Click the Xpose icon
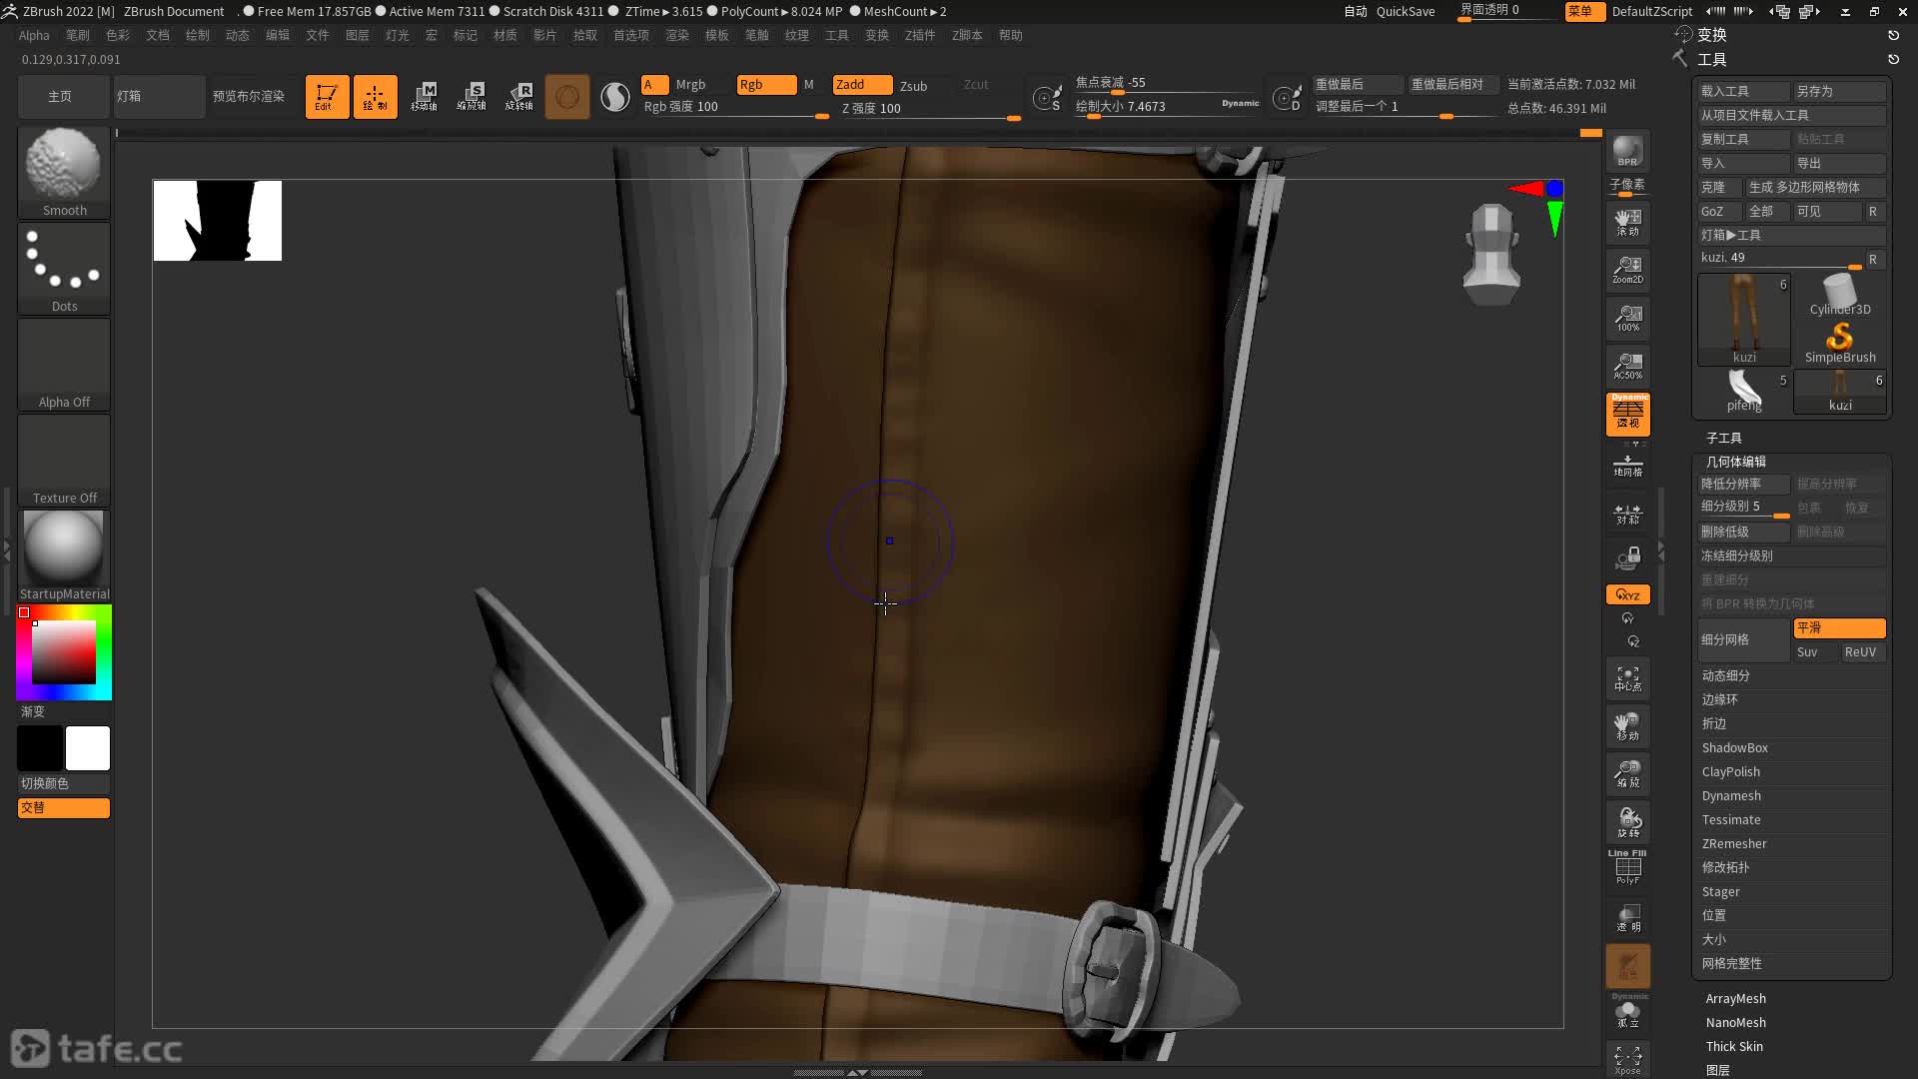1918x1079 pixels. [x=1627, y=1059]
